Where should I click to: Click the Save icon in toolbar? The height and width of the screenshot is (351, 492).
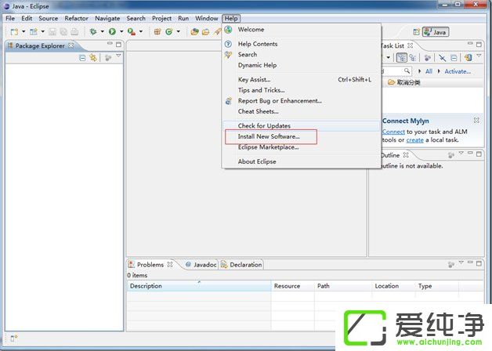tap(52, 32)
